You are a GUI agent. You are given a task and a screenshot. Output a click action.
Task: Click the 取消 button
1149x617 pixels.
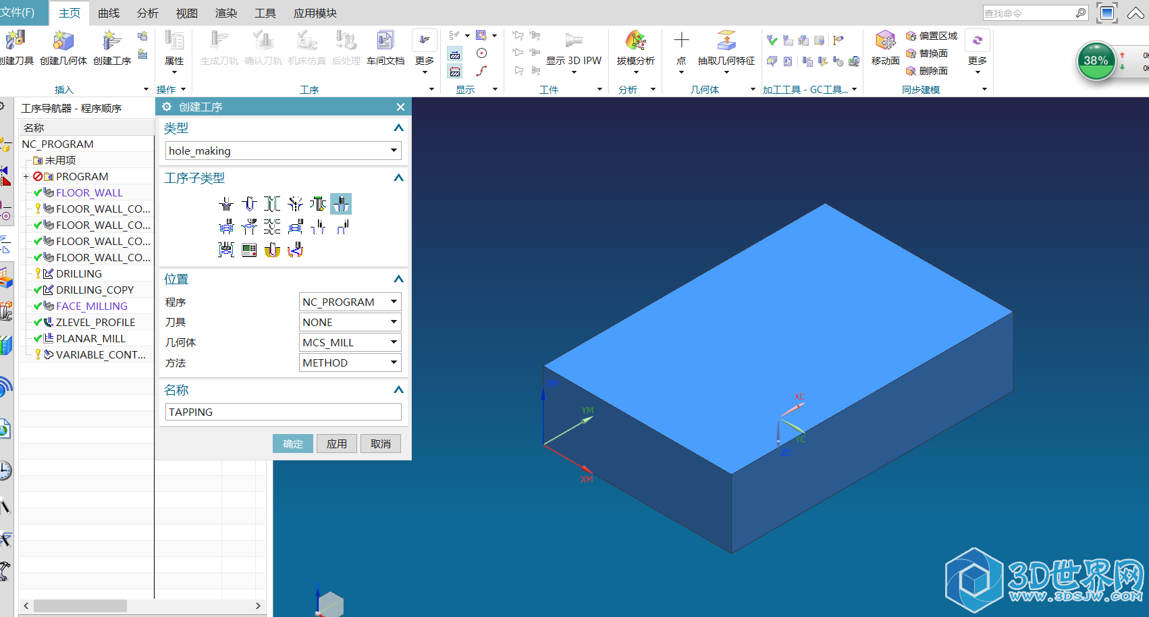point(381,444)
